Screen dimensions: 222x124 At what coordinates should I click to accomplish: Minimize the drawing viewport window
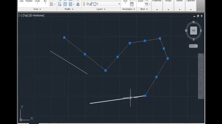(194, 16)
